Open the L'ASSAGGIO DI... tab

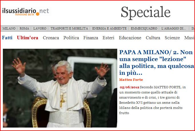coord(174,28)
